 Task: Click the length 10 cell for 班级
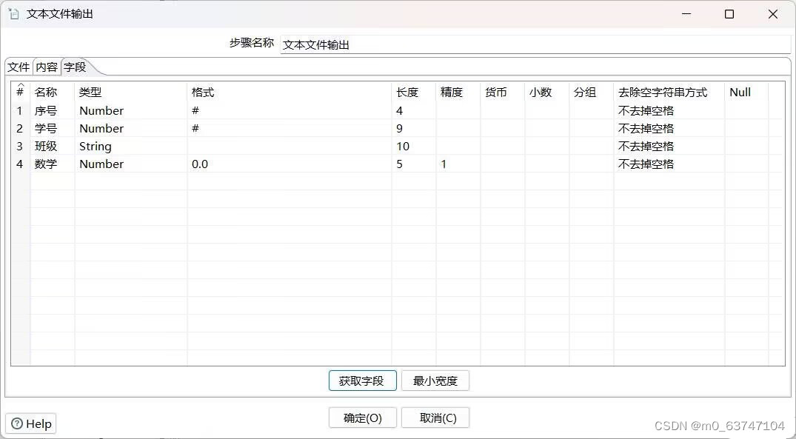click(413, 146)
